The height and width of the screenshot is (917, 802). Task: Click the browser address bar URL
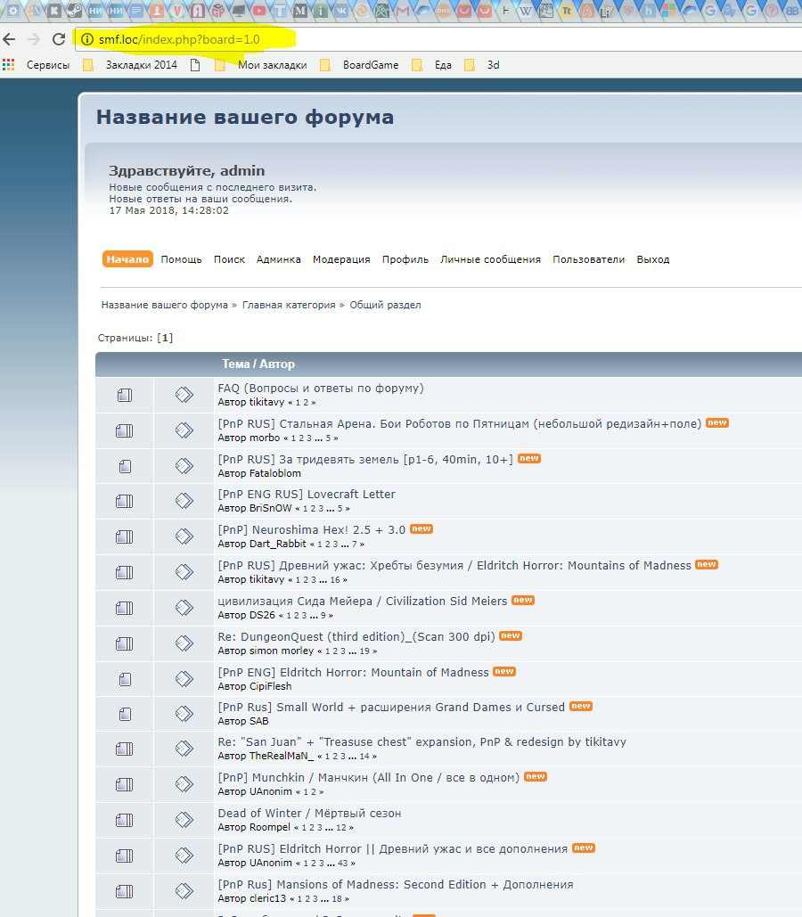(179, 39)
